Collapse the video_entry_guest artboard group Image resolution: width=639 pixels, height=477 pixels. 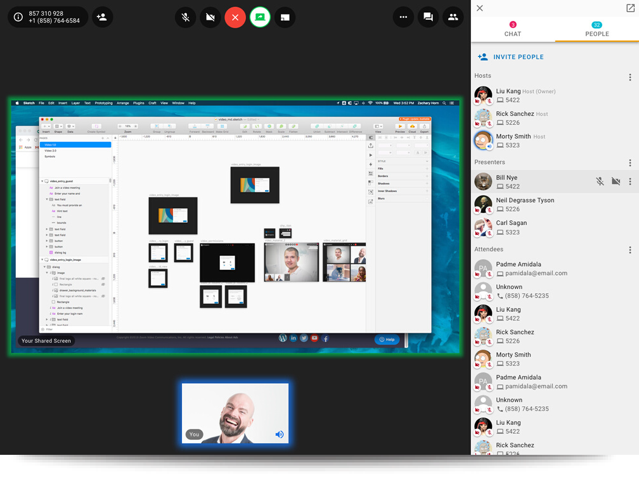tap(42, 181)
